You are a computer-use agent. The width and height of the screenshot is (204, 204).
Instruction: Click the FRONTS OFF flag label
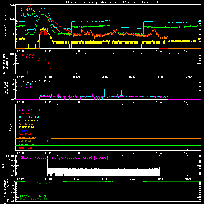[27, 145]
